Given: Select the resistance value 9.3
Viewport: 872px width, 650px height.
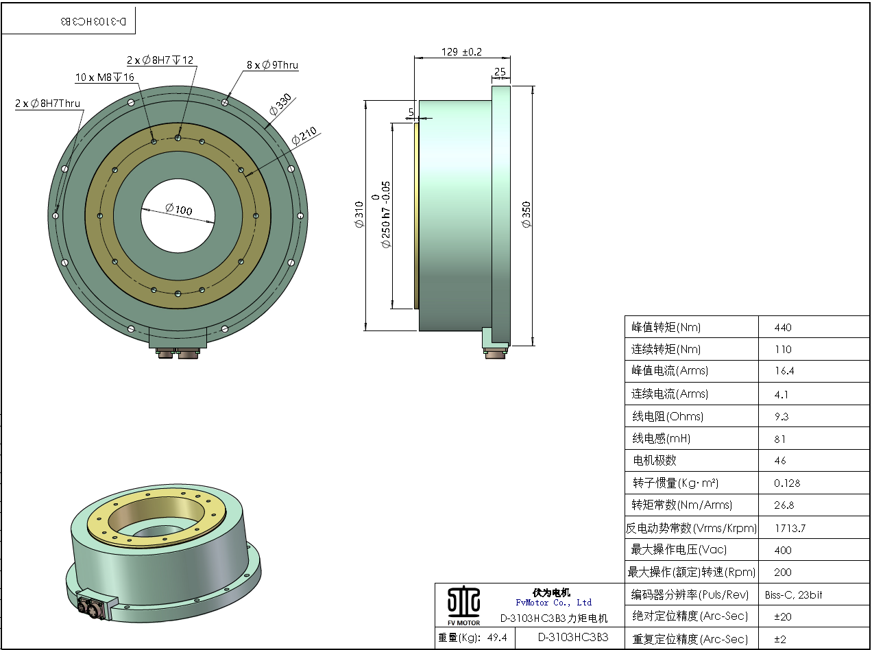Looking at the screenshot, I should (x=781, y=417).
